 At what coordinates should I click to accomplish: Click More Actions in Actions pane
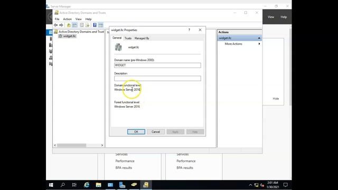coord(233,44)
